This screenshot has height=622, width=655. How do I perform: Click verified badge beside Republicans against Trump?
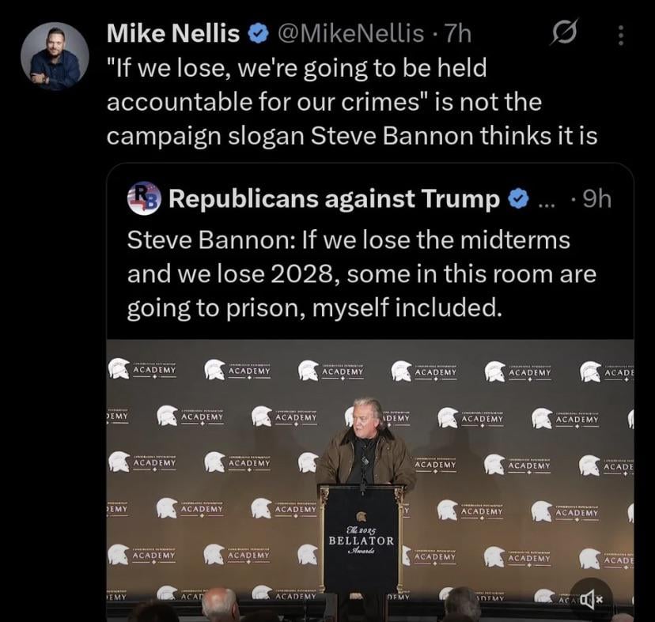click(x=517, y=199)
